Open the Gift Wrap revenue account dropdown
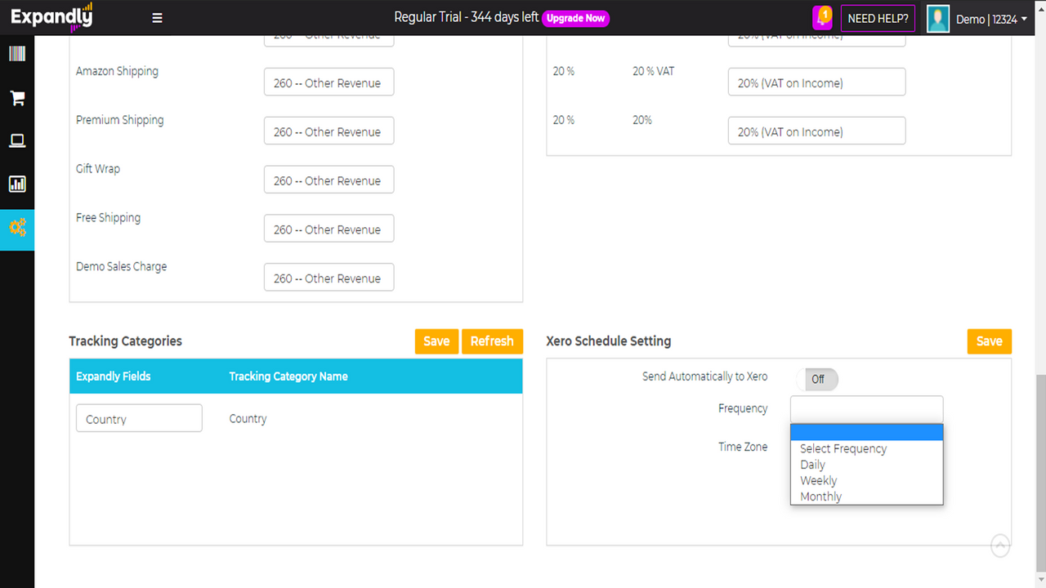Image resolution: width=1046 pixels, height=588 pixels. click(x=329, y=180)
